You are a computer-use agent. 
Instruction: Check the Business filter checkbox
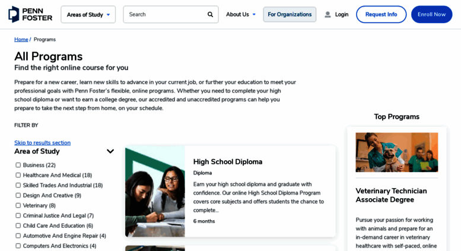pyautogui.click(x=18, y=165)
